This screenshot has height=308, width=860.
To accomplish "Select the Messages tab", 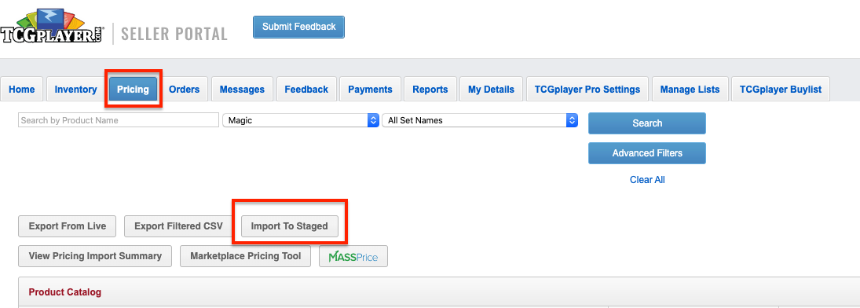I will tap(242, 90).
